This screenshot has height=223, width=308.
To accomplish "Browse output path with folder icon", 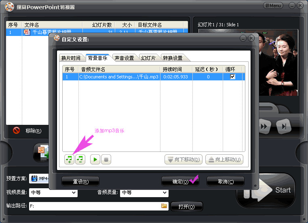I will tap(164, 206).
